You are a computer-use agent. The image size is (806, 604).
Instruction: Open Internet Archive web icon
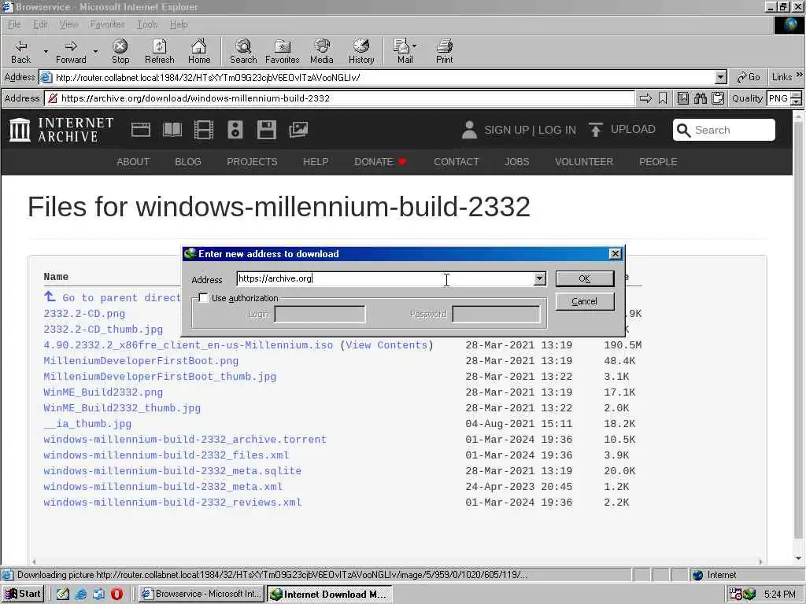click(x=141, y=130)
